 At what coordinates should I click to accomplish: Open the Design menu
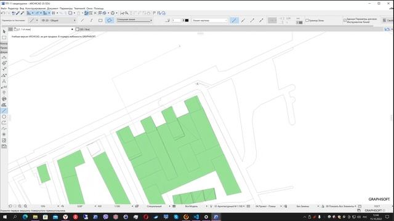click(36, 9)
